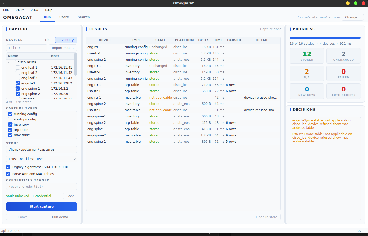Select the usa-rtr-1/mac-table decision message

point(322,138)
